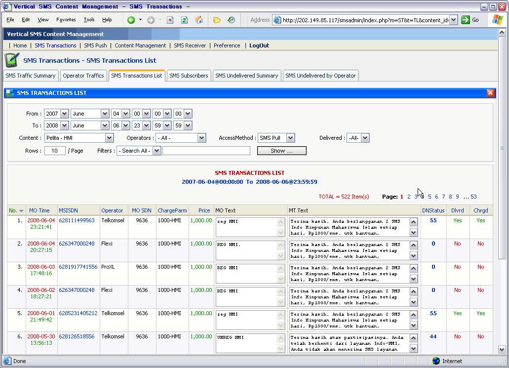Click the History clock icon in toolbar
Viewport: 509px width, 368px height.
click(x=231, y=20)
